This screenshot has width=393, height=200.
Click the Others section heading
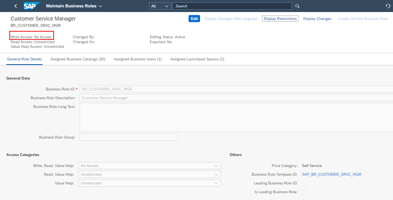pyautogui.click(x=236, y=155)
